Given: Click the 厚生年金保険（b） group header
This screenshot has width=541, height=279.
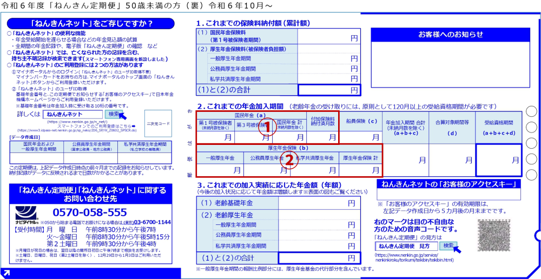Looking at the screenshot, I should pos(289,148).
